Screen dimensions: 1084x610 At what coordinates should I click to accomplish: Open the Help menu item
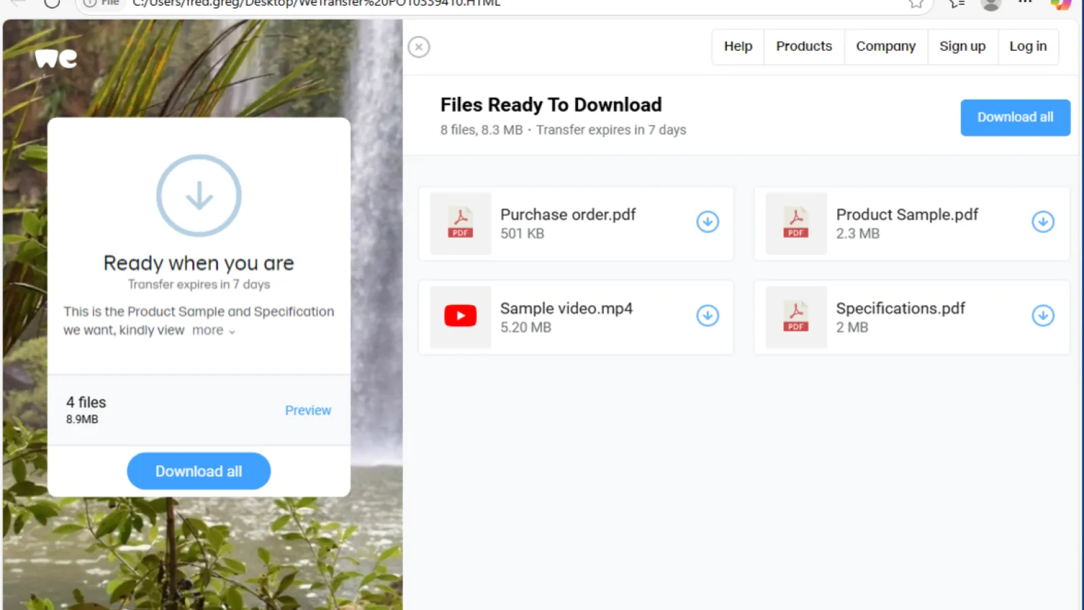(738, 47)
